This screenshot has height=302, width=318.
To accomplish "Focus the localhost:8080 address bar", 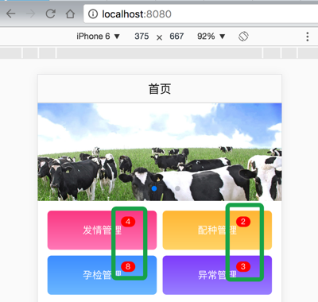I will click(201, 14).
